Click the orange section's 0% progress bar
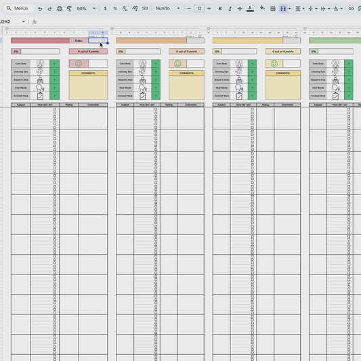 tap(138, 51)
